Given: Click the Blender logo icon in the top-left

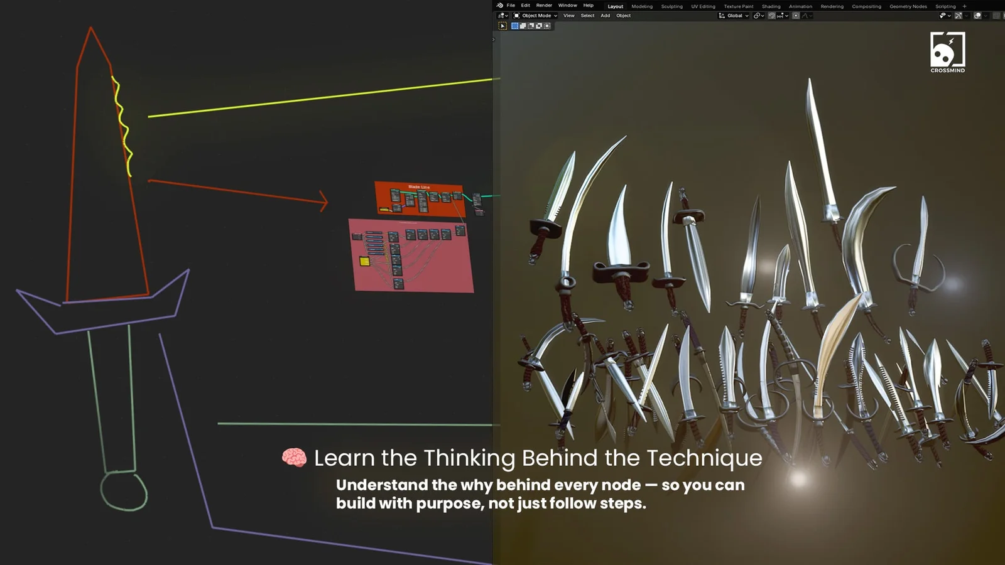Looking at the screenshot, I should click(501, 5).
